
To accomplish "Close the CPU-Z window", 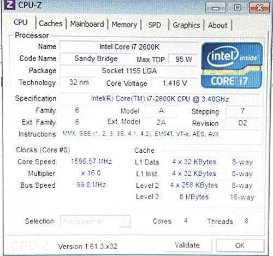I will point(259,8).
